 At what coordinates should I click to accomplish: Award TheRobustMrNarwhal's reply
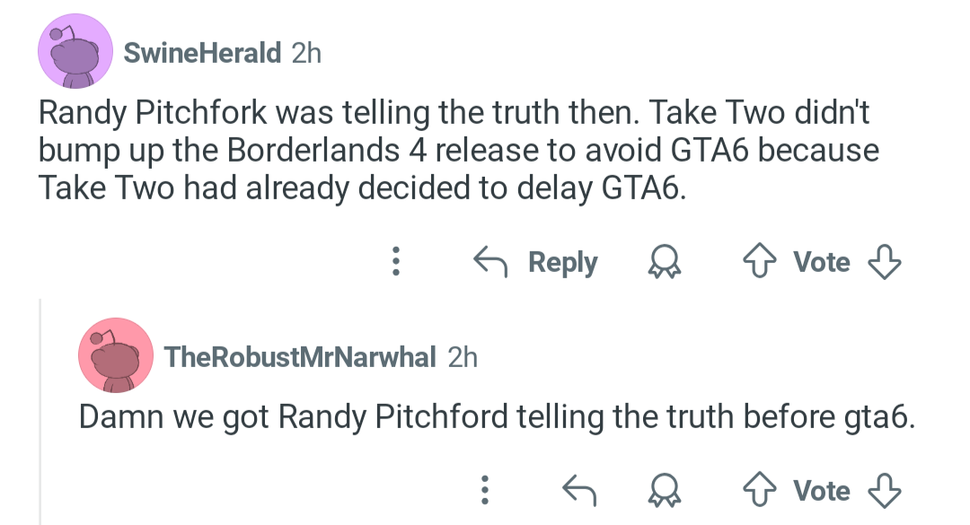pyautogui.click(x=665, y=491)
